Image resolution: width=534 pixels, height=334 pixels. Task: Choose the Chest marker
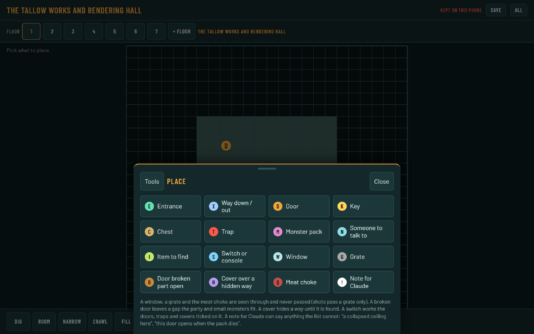171,232
